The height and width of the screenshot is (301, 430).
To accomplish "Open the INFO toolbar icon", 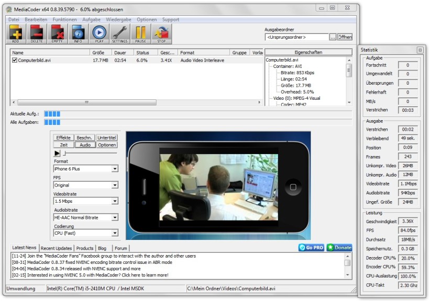I will coord(78,33).
